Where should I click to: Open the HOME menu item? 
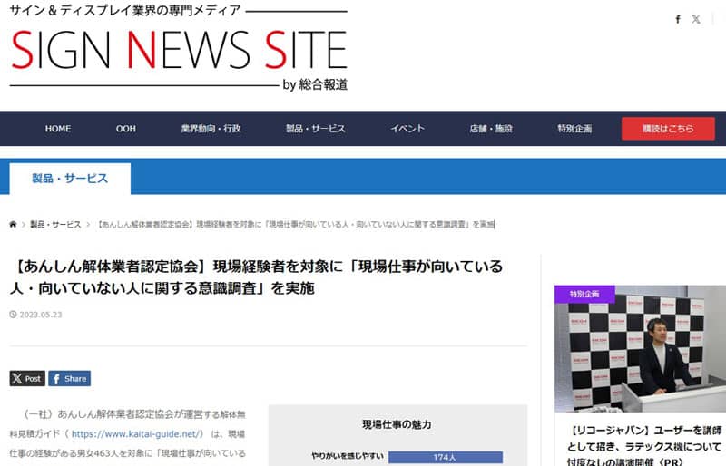click(58, 129)
